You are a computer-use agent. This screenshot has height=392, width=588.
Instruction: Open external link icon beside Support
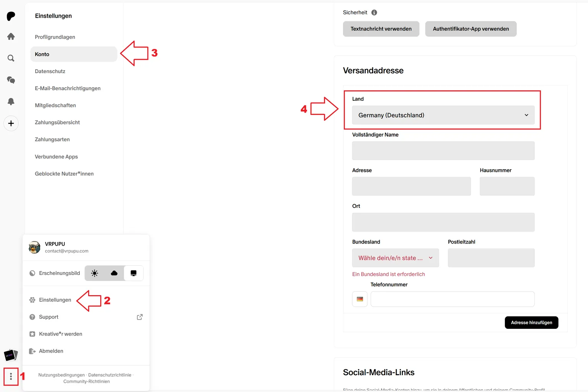[x=140, y=317]
